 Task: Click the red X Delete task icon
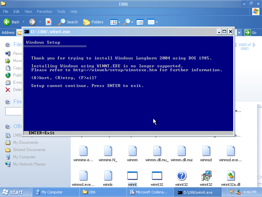(x=8, y=90)
